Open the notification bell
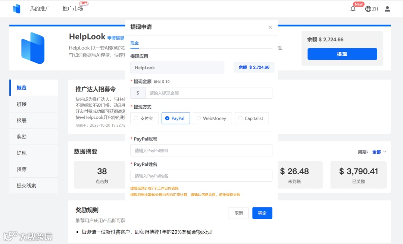This screenshot has width=403, height=244. pos(352,9)
